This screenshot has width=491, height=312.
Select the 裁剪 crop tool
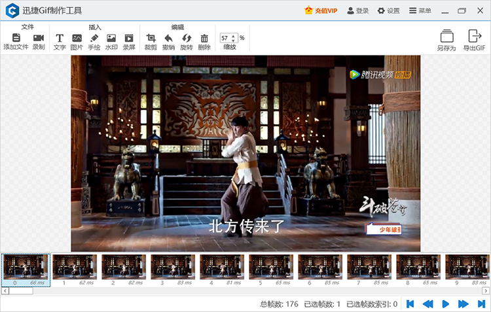[x=151, y=39]
